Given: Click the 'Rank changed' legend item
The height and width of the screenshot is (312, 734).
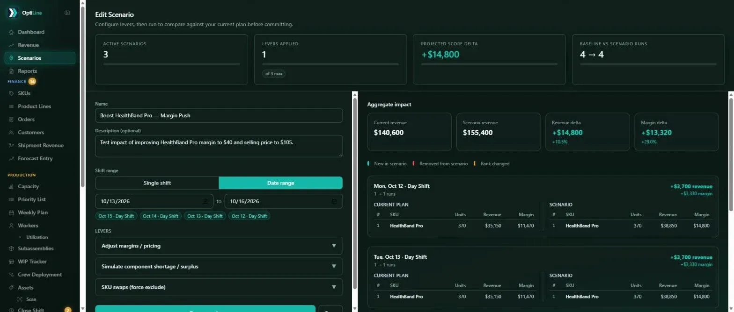Looking at the screenshot, I should tap(492, 164).
